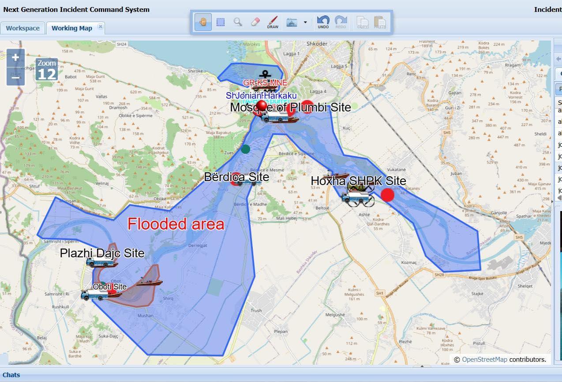The height and width of the screenshot is (382, 562).
Task: Zoom in with the plus button
Action: click(15, 57)
